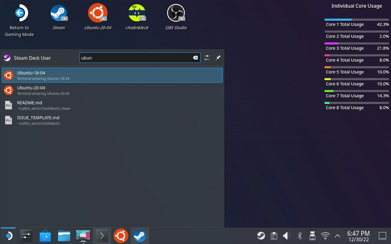Open ISSUE_TEMPLATE.md search result

pyautogui.click(x=112, y=120)
